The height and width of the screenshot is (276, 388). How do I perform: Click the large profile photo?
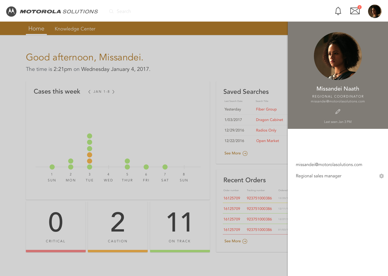tap(338, 56)
